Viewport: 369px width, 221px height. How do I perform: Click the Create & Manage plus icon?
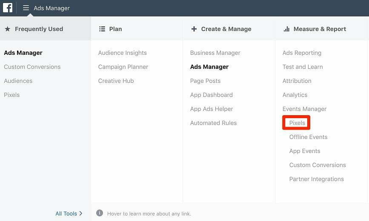(x=194, y=29)
